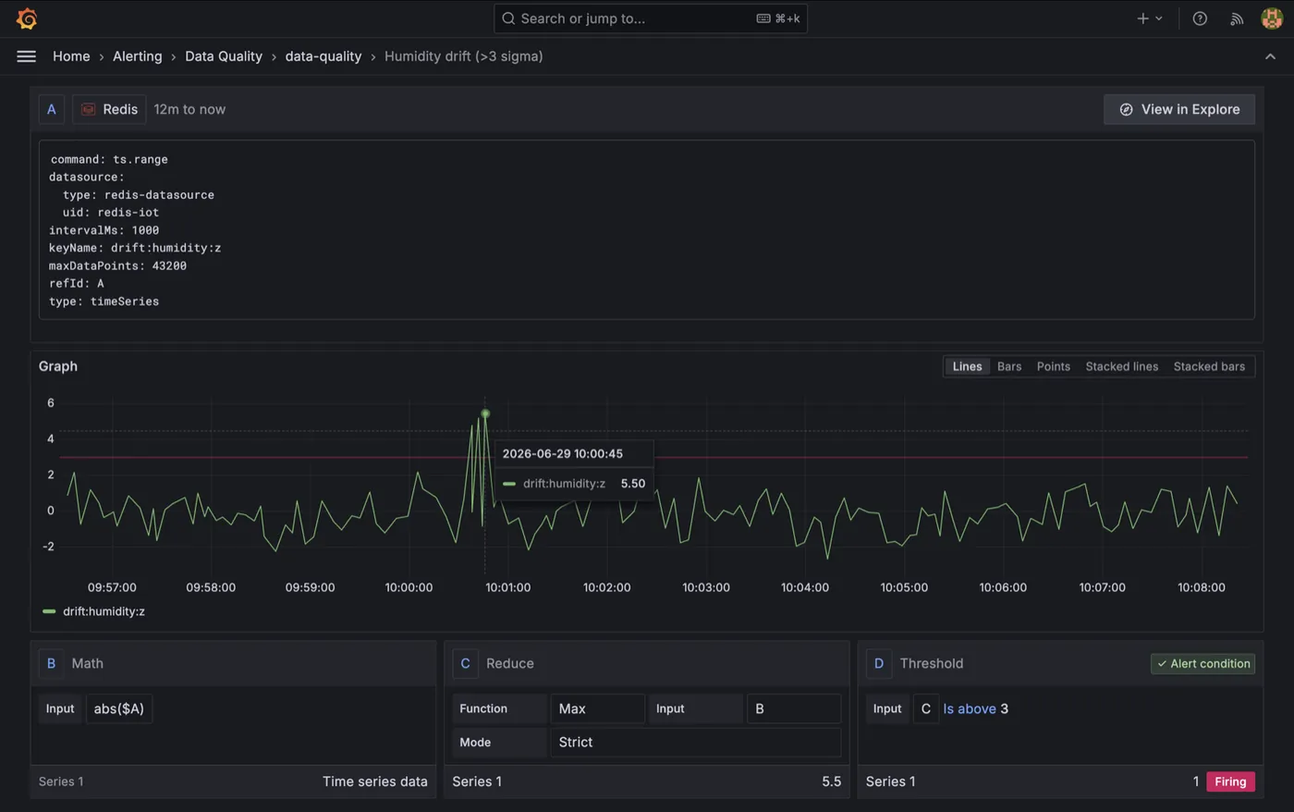Open the Is above condition selector
The height and width of the screenshot is (812, 1294).
click(x=970, y=708)
